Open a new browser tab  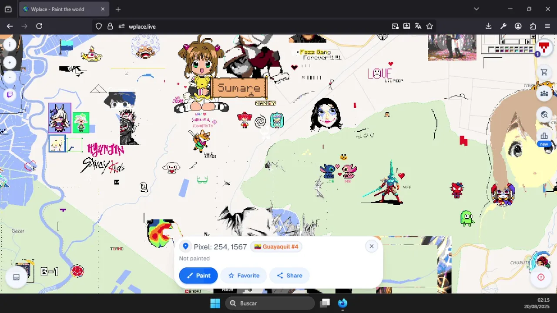click(x=118, y=9)
